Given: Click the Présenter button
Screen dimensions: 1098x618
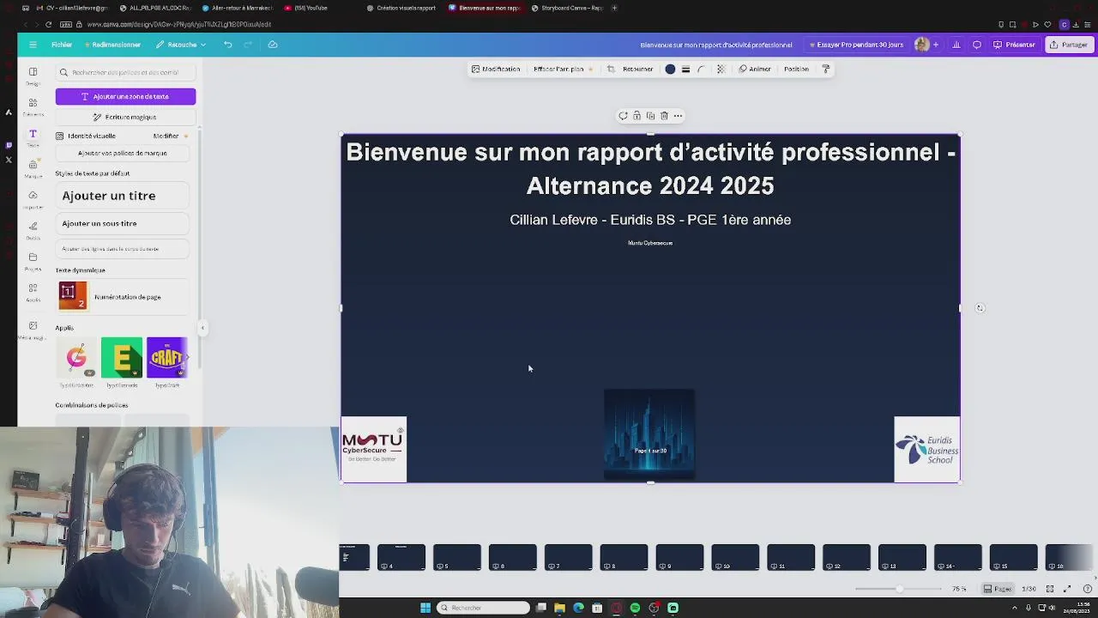Looking at the screenshot, I should tap(1015, 45).
